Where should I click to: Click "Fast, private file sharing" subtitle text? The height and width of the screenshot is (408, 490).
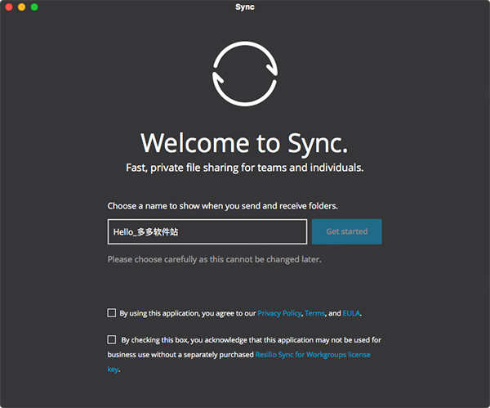point(245,168)
